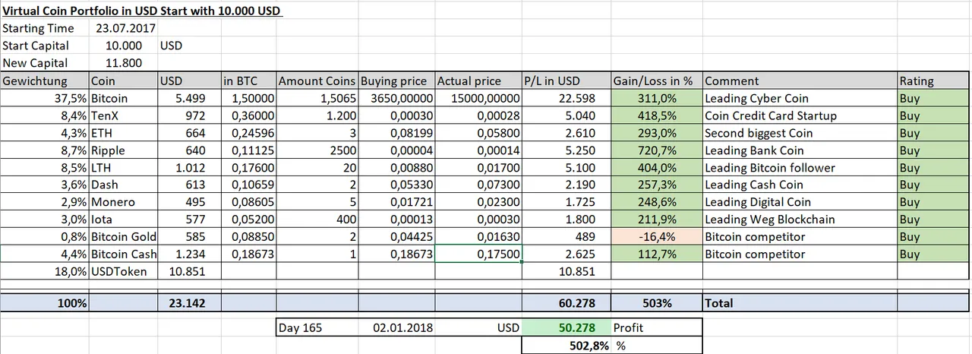Select the 502,8% result cell

coord(566,345)
